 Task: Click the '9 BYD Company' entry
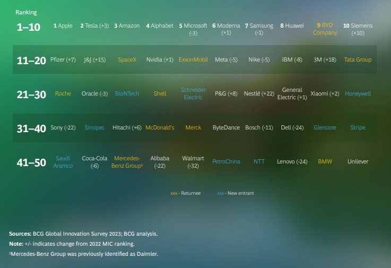(x=325, y=29)
